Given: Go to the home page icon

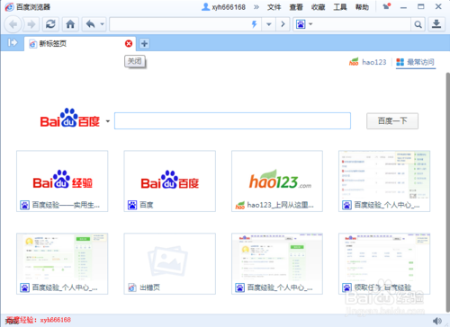Looking at the screenshot, I should 70,24.
